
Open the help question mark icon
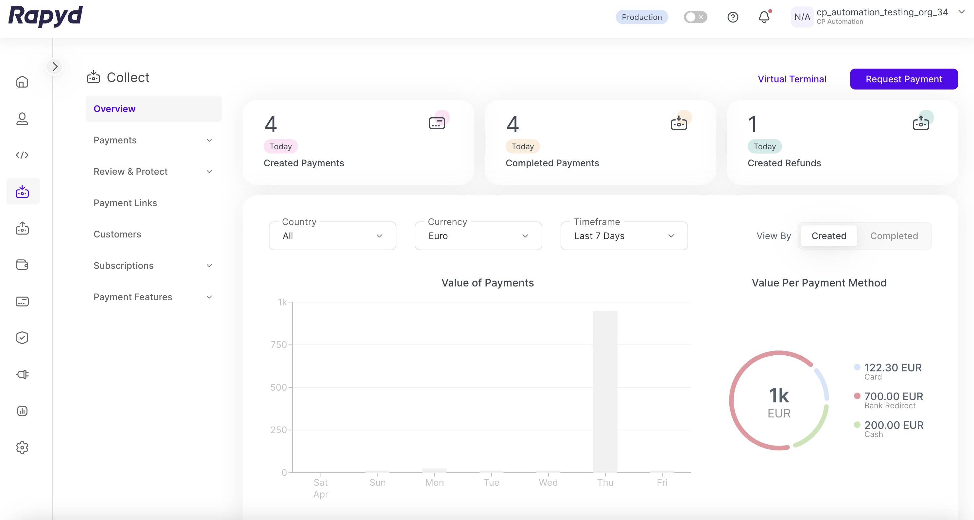[x=732, y=17]
